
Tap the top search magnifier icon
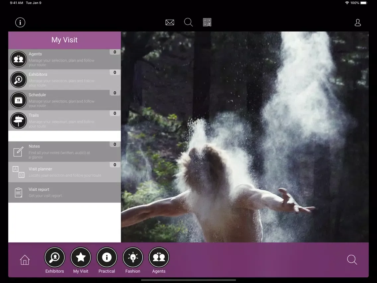(x=188, y=22)
